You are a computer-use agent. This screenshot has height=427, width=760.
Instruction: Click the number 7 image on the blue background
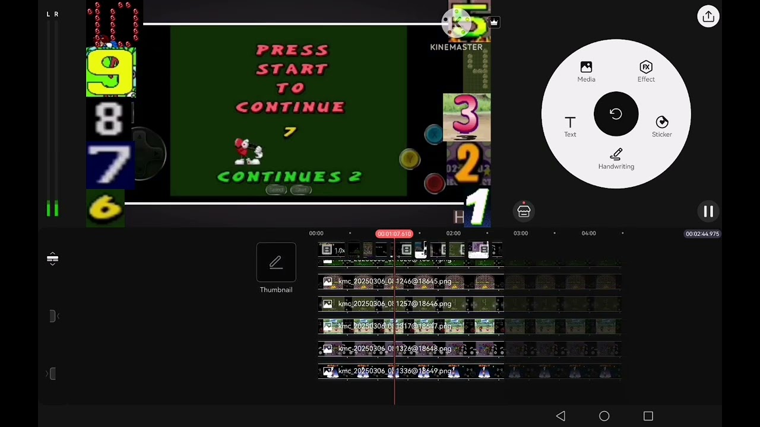(110, 166)
